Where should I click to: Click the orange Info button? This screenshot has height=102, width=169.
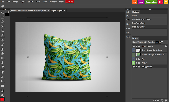pos(134,2)
